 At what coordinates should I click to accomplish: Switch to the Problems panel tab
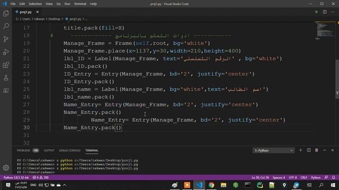(23, 150)
